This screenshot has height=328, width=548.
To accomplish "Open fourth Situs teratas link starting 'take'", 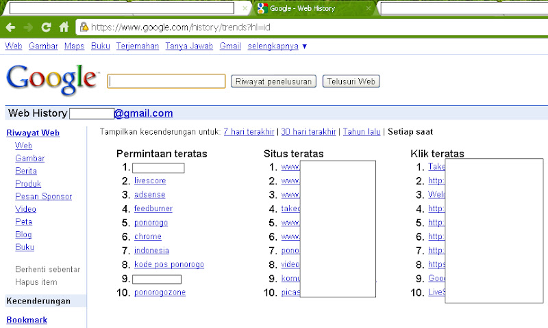I will [290, 208].
